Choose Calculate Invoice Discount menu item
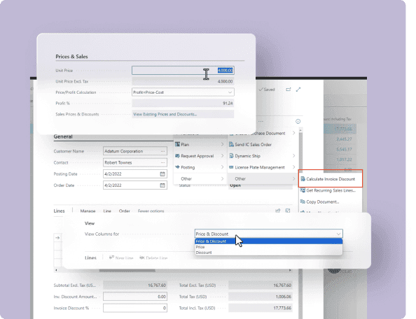The image size is (416, 319). tap(331, 179)
